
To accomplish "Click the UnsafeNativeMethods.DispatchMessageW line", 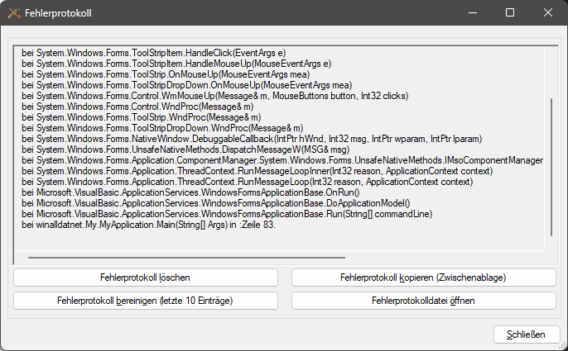I will pyautogui.click(x=185, y=149).
